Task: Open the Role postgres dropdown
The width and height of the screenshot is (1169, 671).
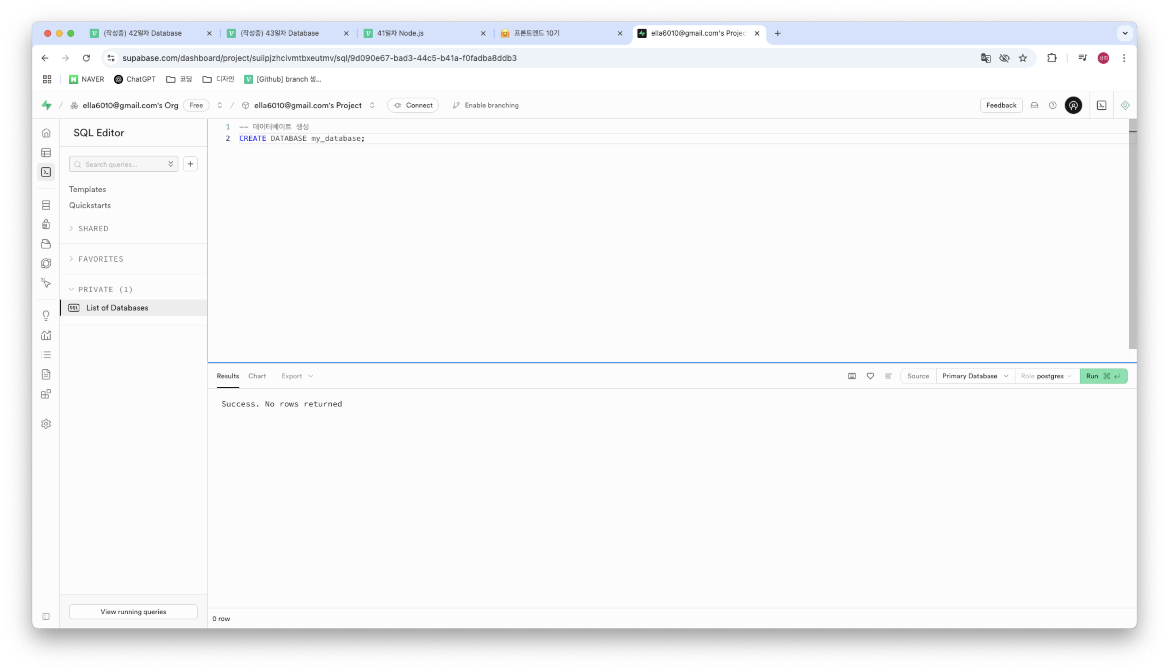Action: coord(1047,376)
